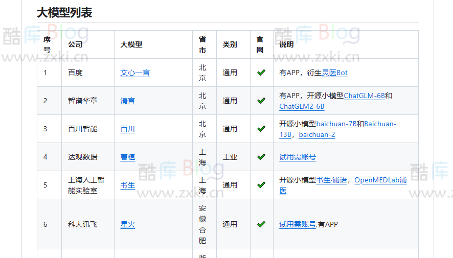
Task: Click the green checkmark in 百川智能 row
Action: [x=261, y=129]
